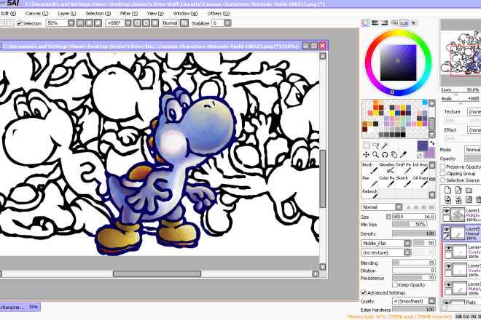The width and height of the screenshot is (481, 320).
Task: Create a new layer set folder
Action: coord(469,190)
